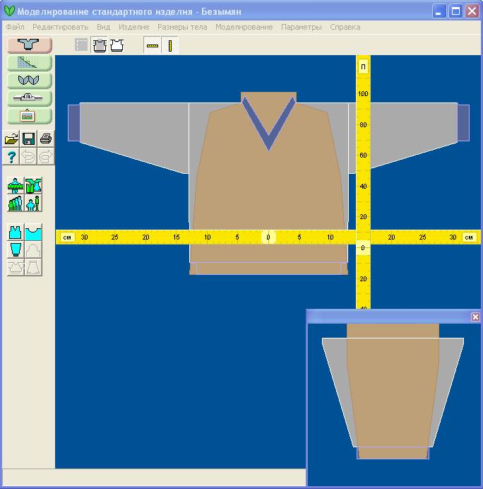Toggle the grey filled garment view
The width and height of the screenshot is (483, 489).
pos(100,45)
